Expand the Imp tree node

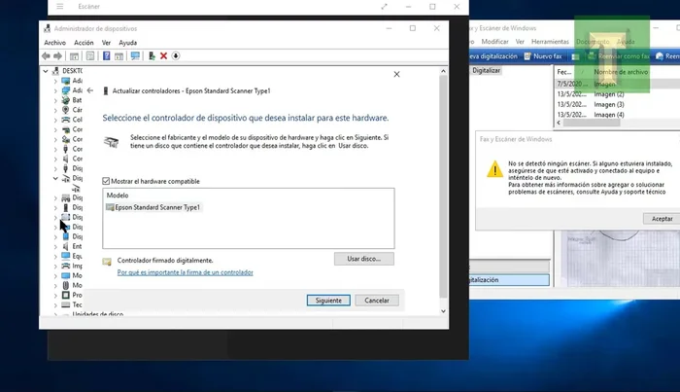click(x=55, y=267)
